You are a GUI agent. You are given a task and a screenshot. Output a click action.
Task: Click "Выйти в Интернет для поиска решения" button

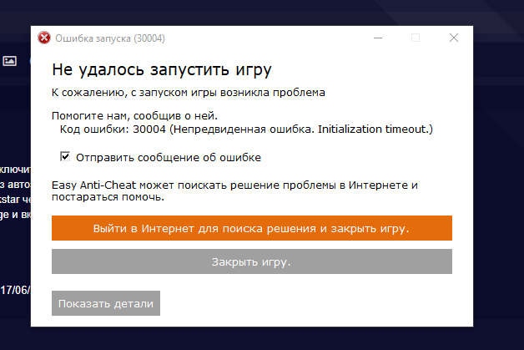252,228
